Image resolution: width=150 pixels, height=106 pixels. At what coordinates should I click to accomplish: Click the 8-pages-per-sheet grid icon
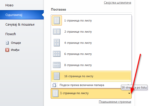click(x=57, y=65)
